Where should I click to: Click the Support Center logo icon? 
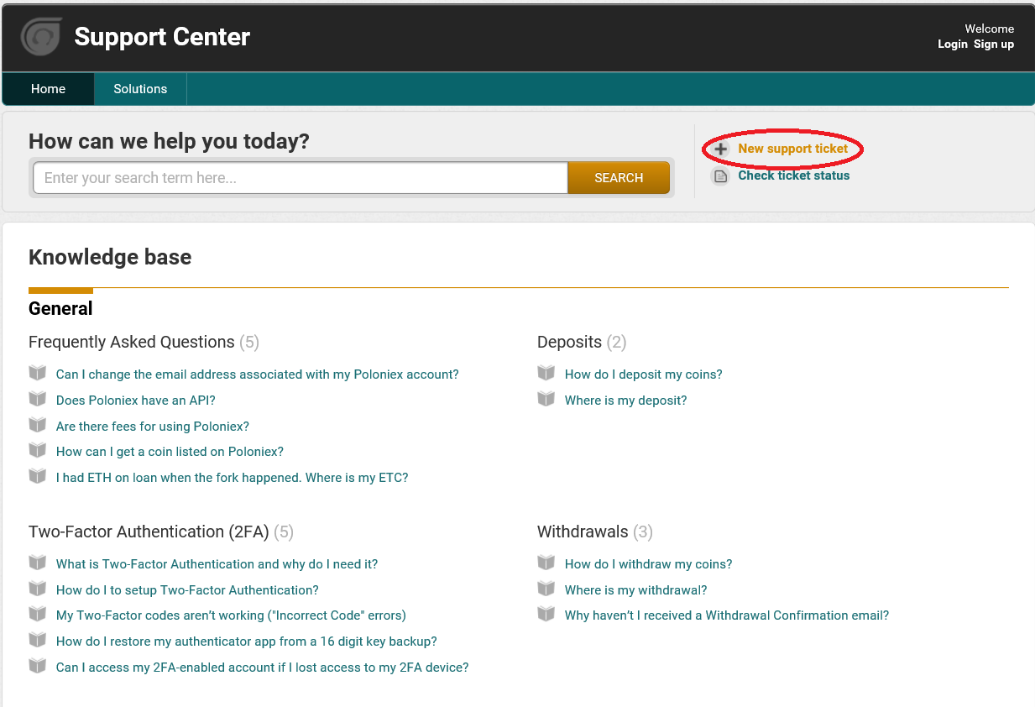pyautogui.click(x=41, y=37)
